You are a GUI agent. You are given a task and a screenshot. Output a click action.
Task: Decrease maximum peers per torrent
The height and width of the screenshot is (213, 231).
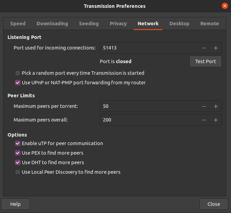click(x=204, y=106)
